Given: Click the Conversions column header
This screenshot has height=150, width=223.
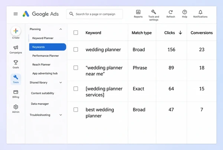Looking at the screenshot, I should pos(202,33).
